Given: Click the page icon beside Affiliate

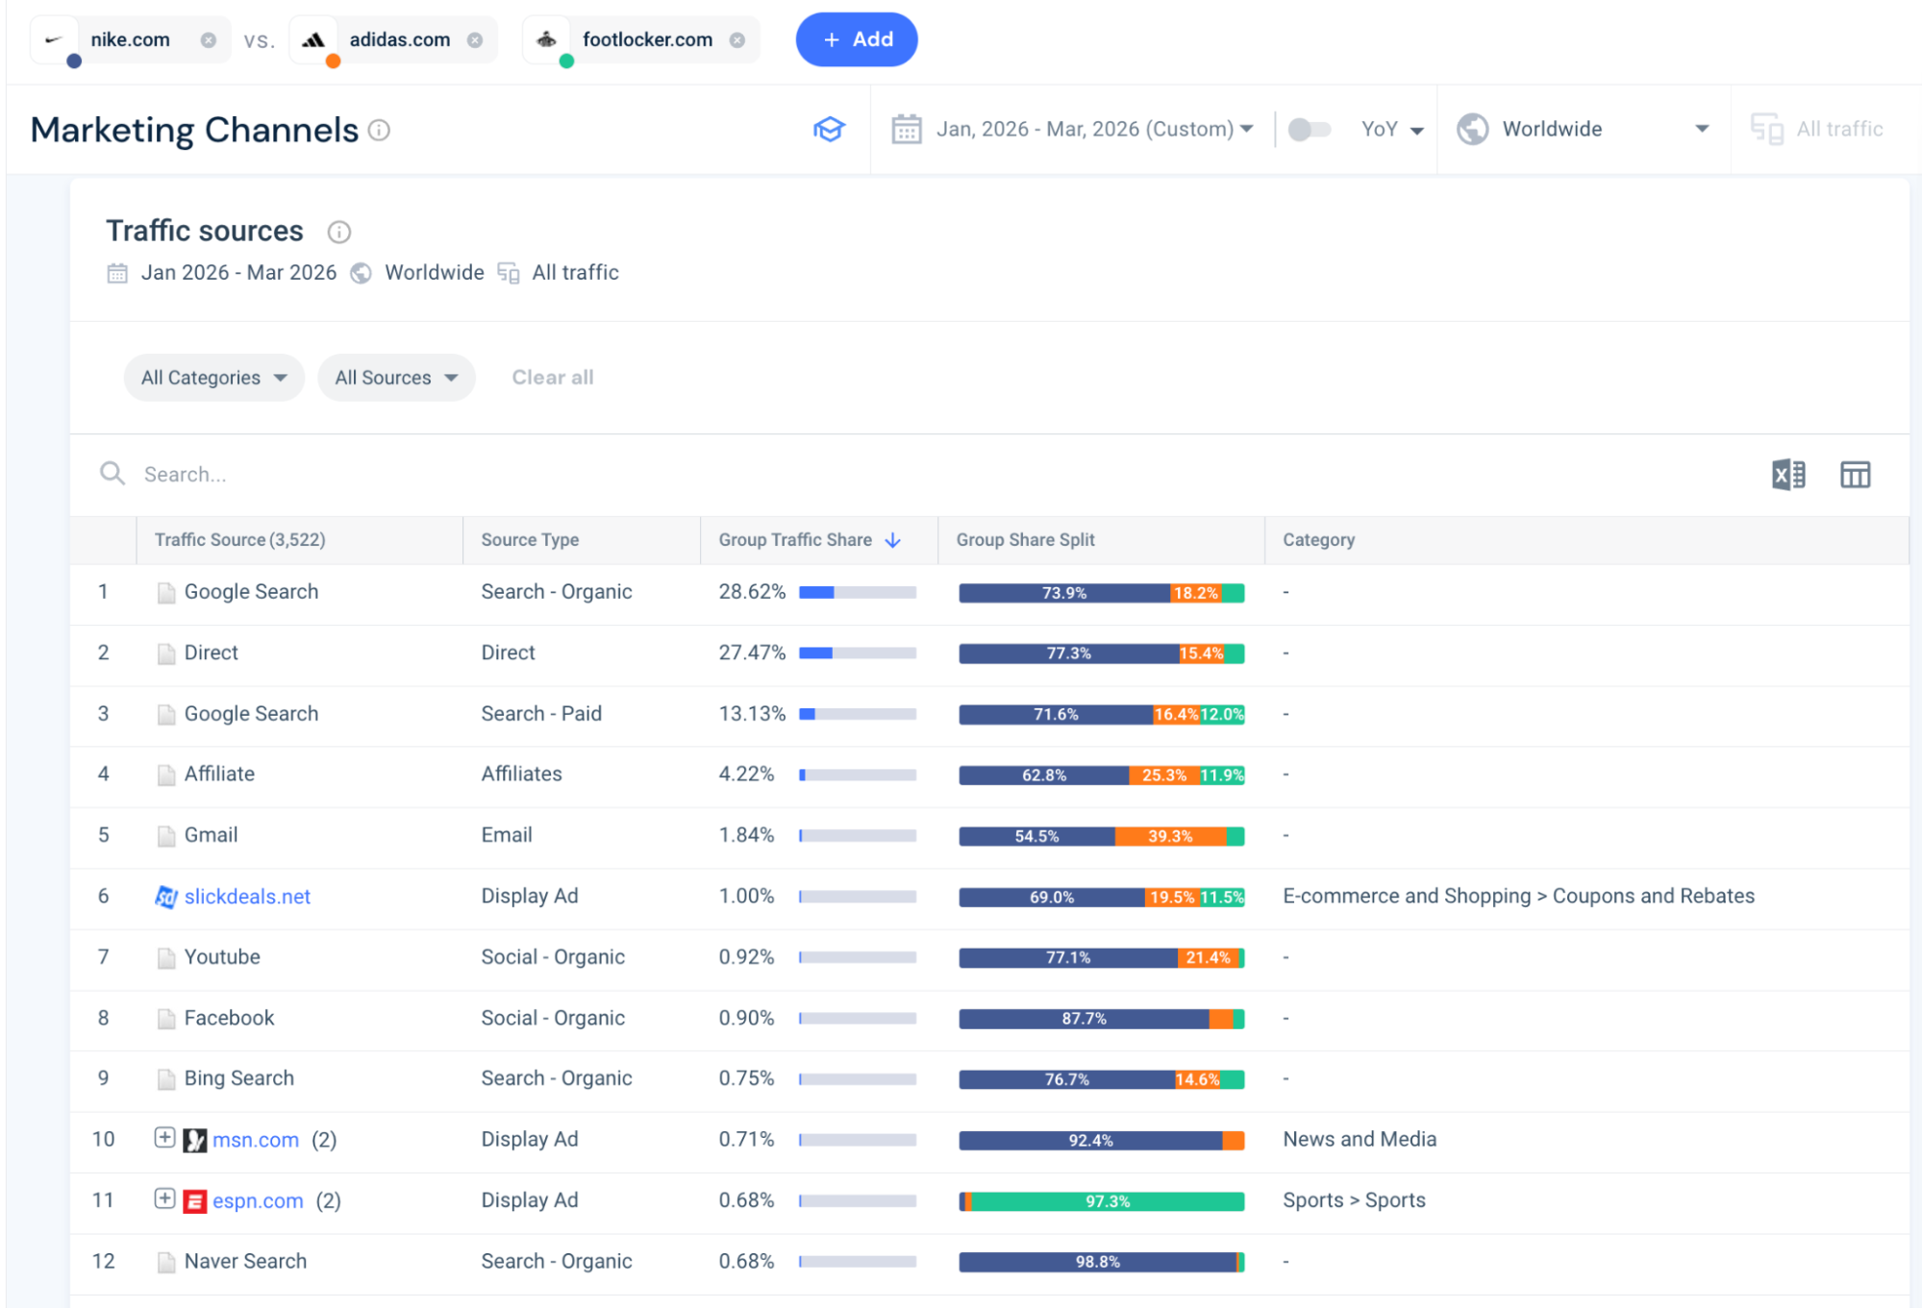Looking at the screenshot, I should 166,775.
